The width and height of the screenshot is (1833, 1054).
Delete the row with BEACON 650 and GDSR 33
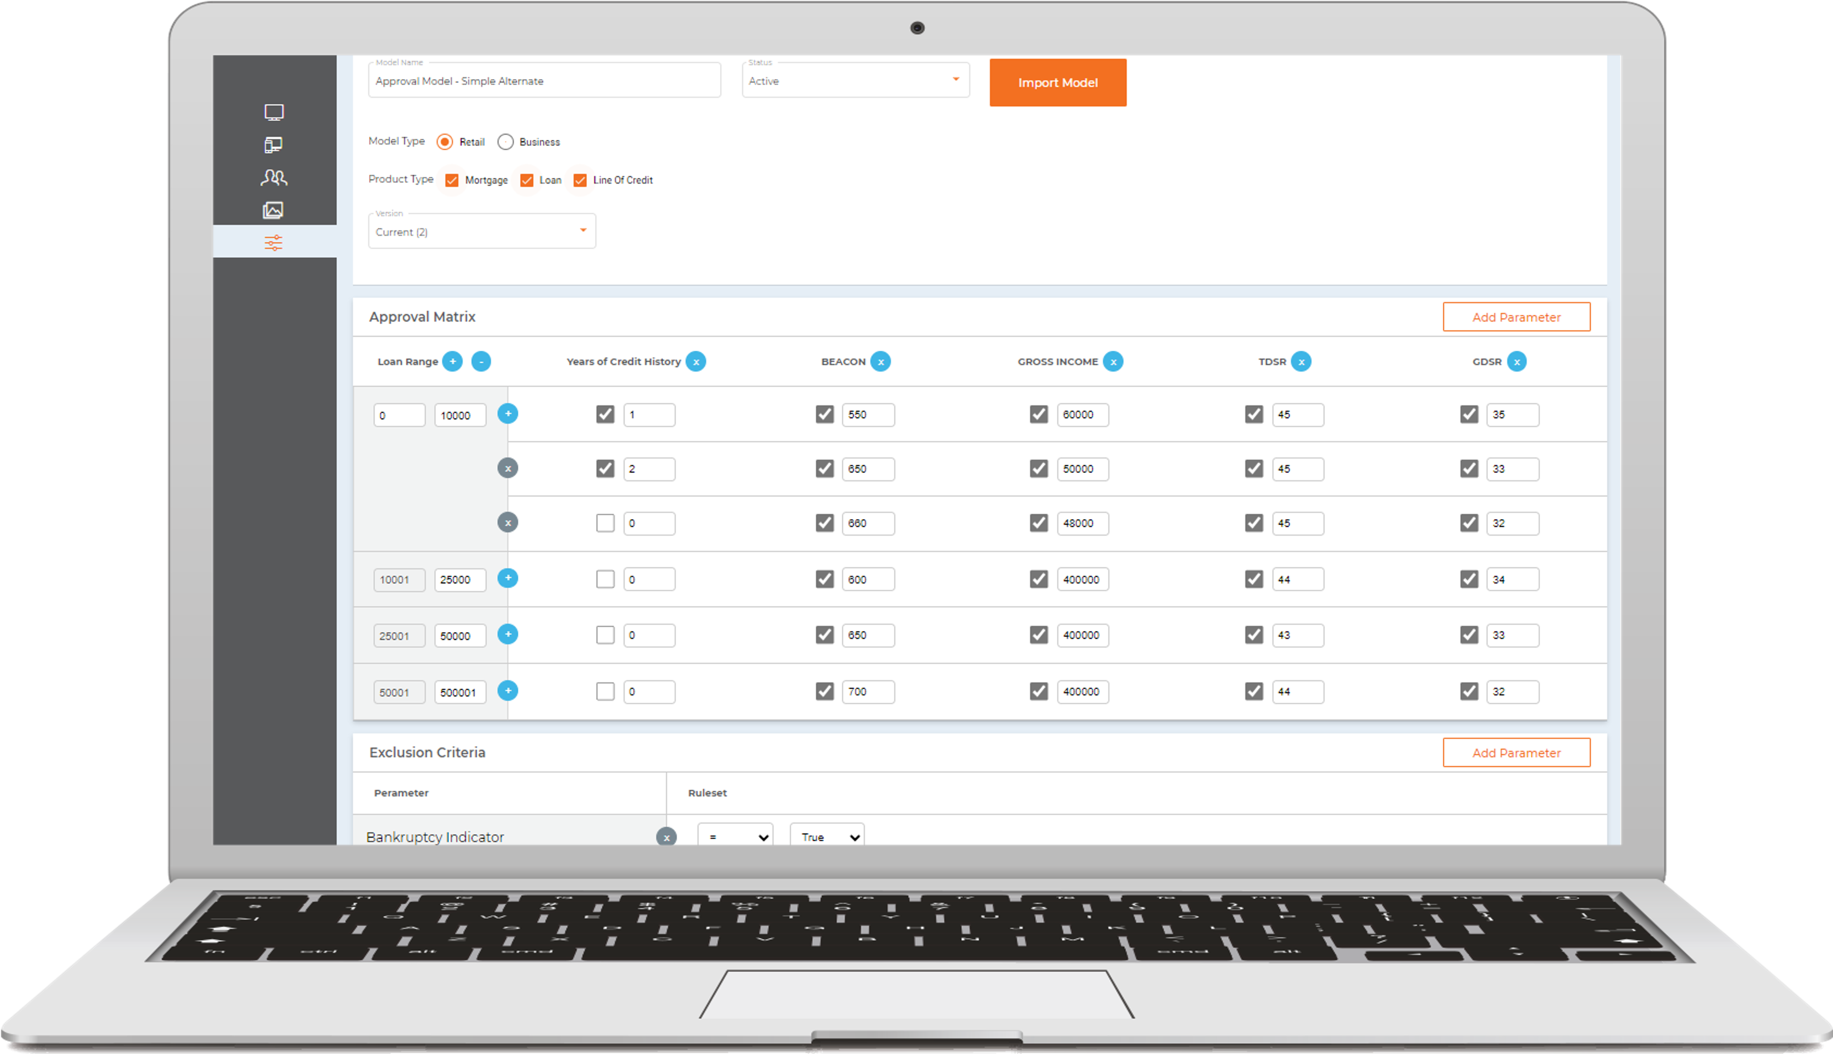point(508,469)
